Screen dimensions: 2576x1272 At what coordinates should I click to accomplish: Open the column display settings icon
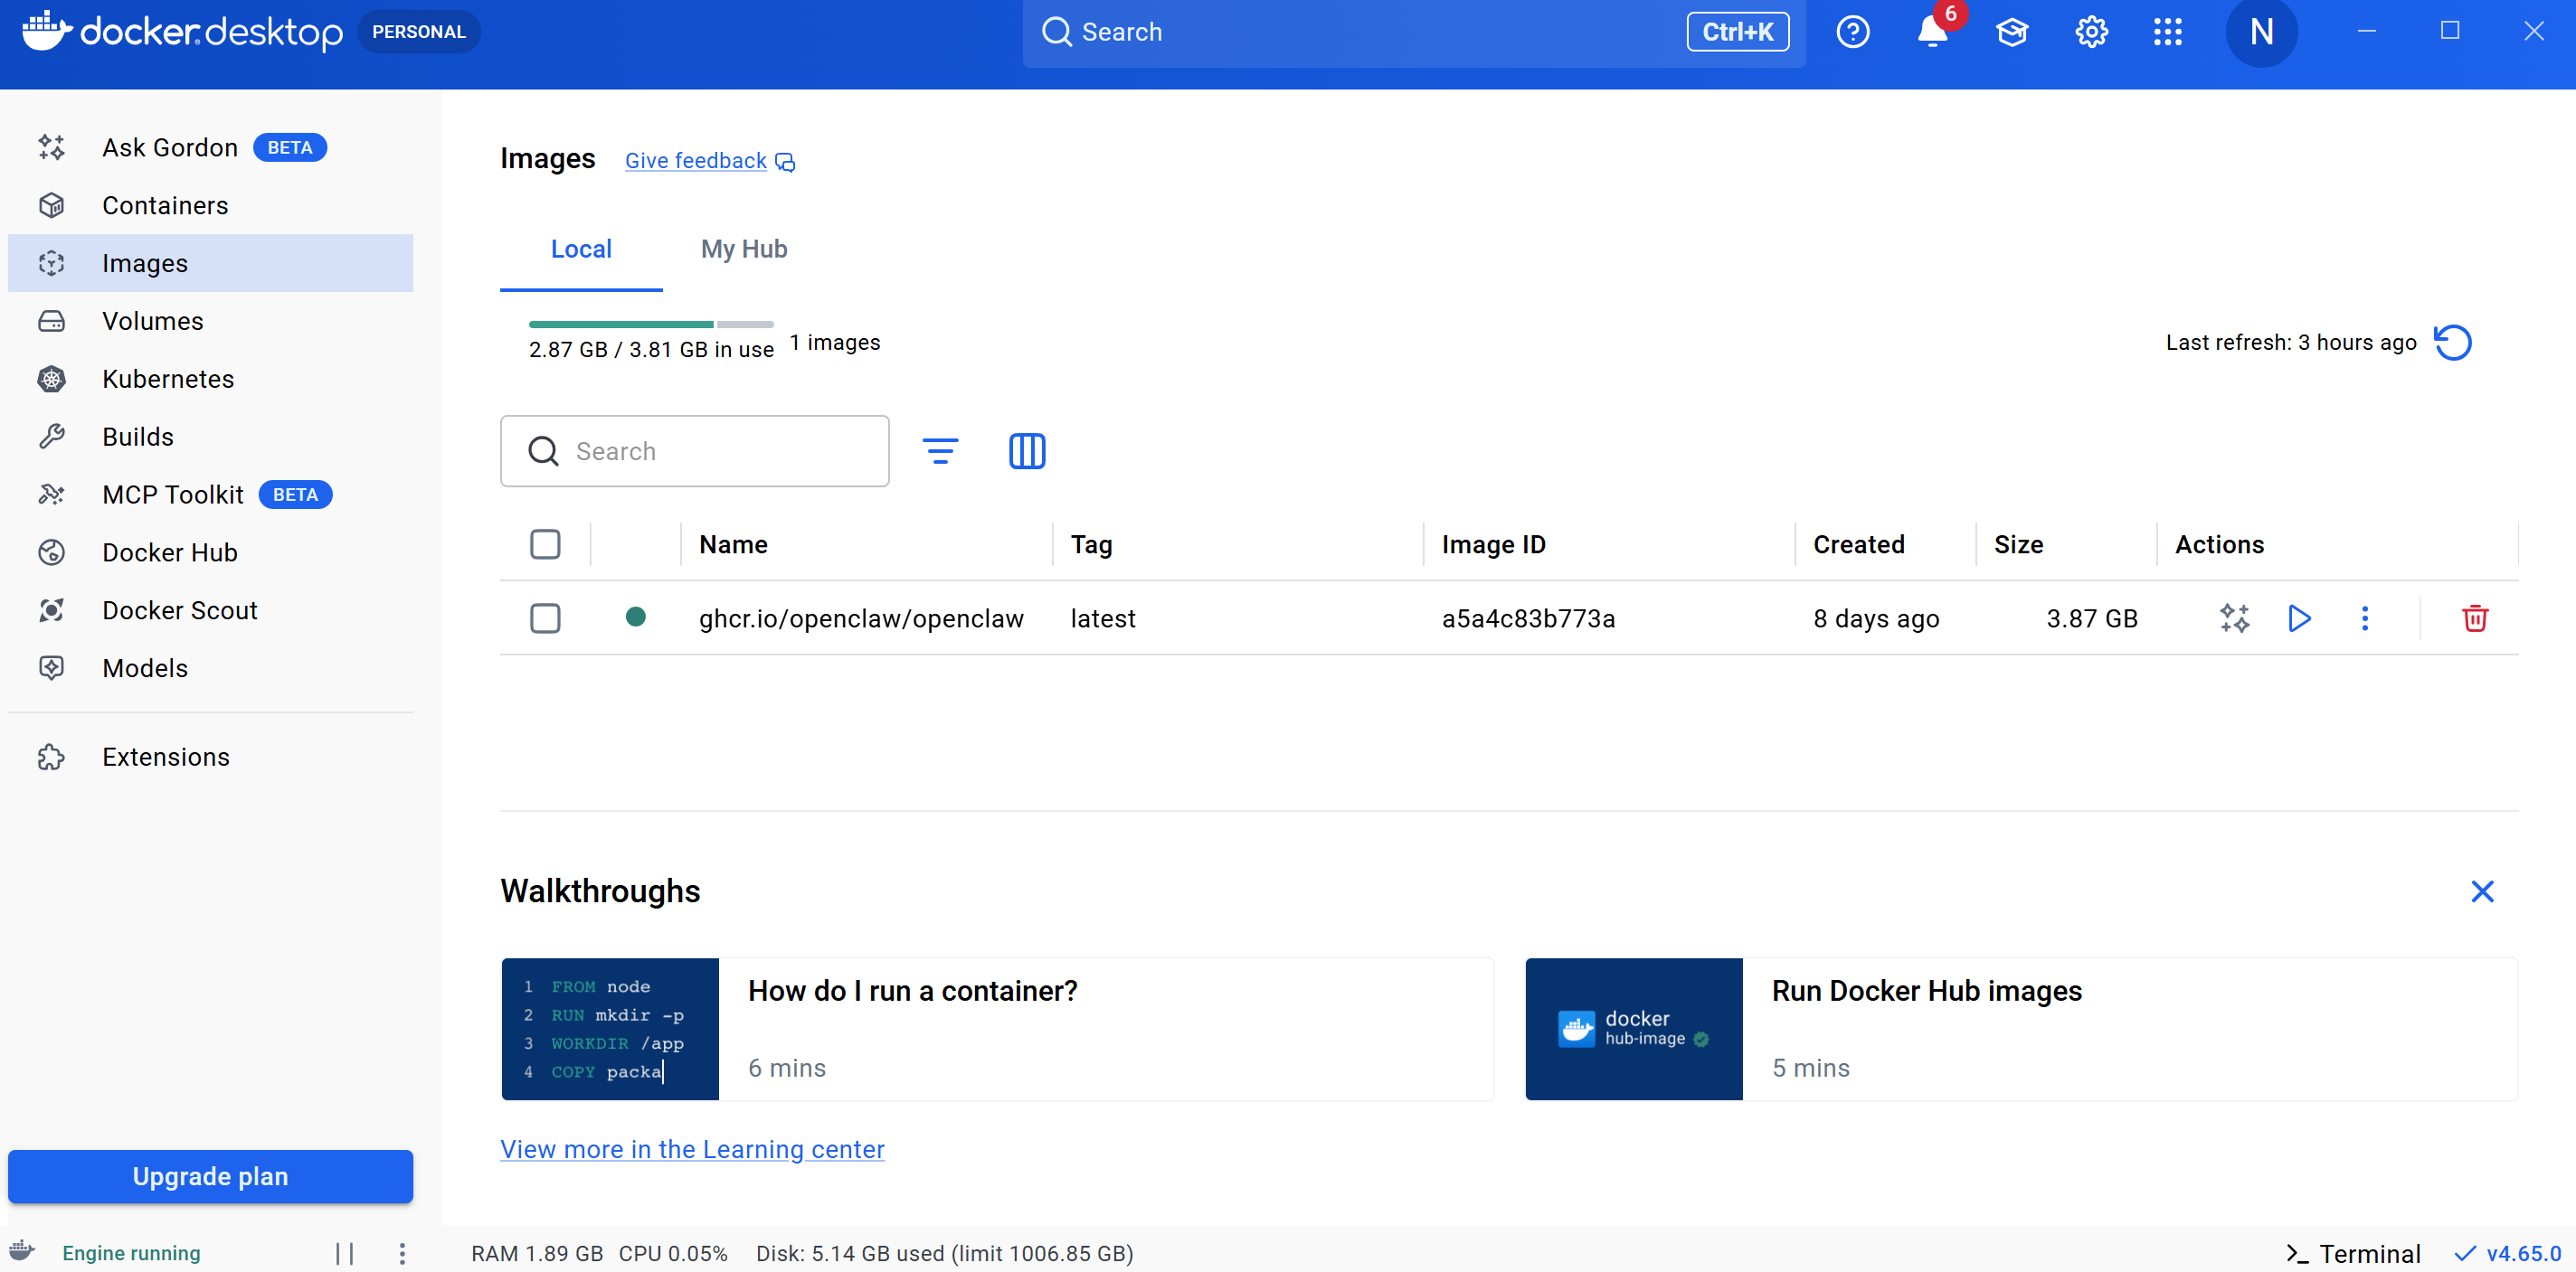[x=1027, y=450]
